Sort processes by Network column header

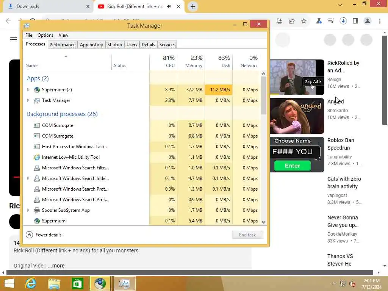coord(246,61)
